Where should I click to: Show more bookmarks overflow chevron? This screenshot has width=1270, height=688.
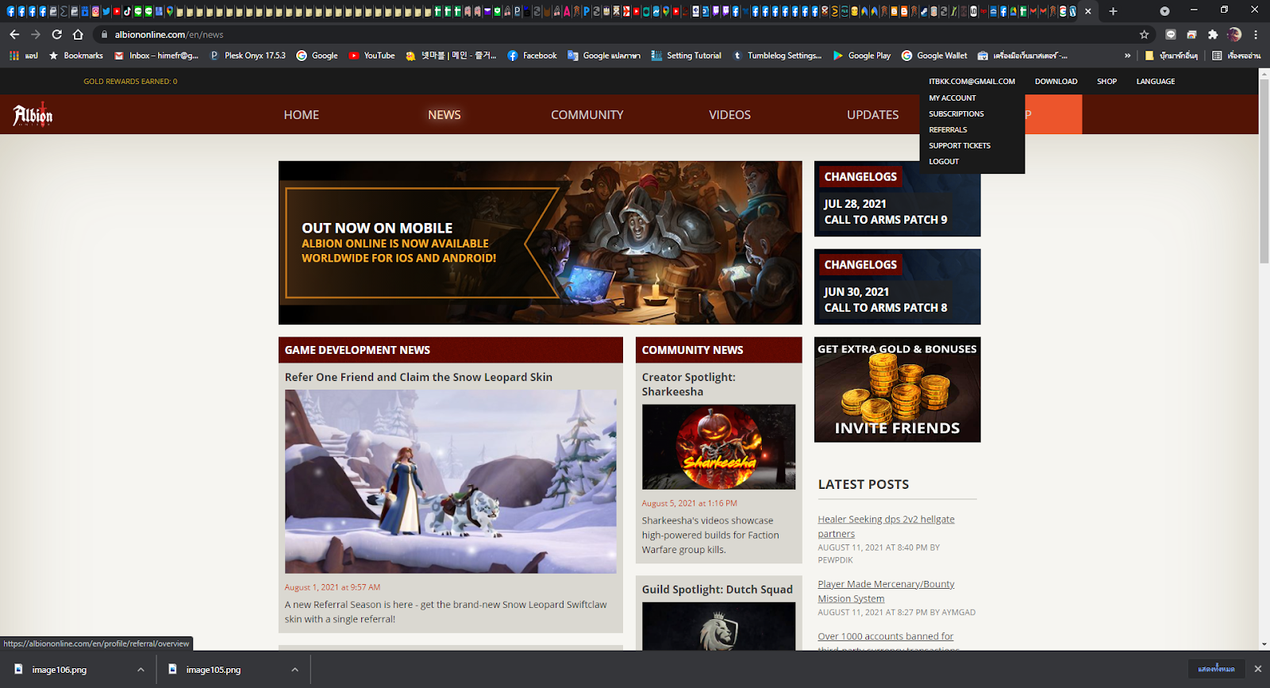[x=1127, y=56]
